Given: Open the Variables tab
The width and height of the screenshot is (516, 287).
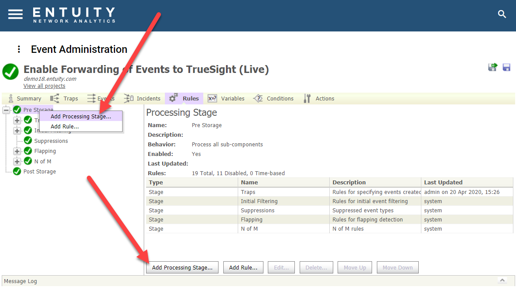Looking at the screenshot, I should click(x=226, y=99).
